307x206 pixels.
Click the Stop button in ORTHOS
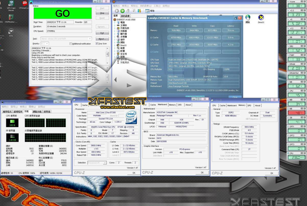102,13
